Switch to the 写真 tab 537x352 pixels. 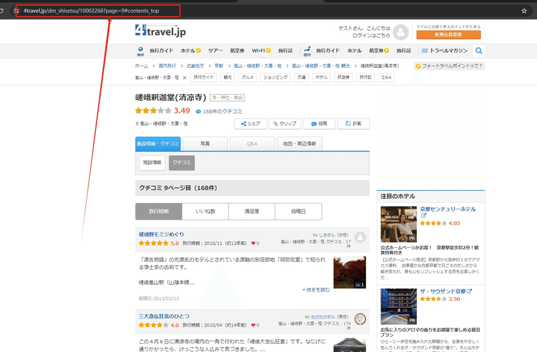[205, 144]
